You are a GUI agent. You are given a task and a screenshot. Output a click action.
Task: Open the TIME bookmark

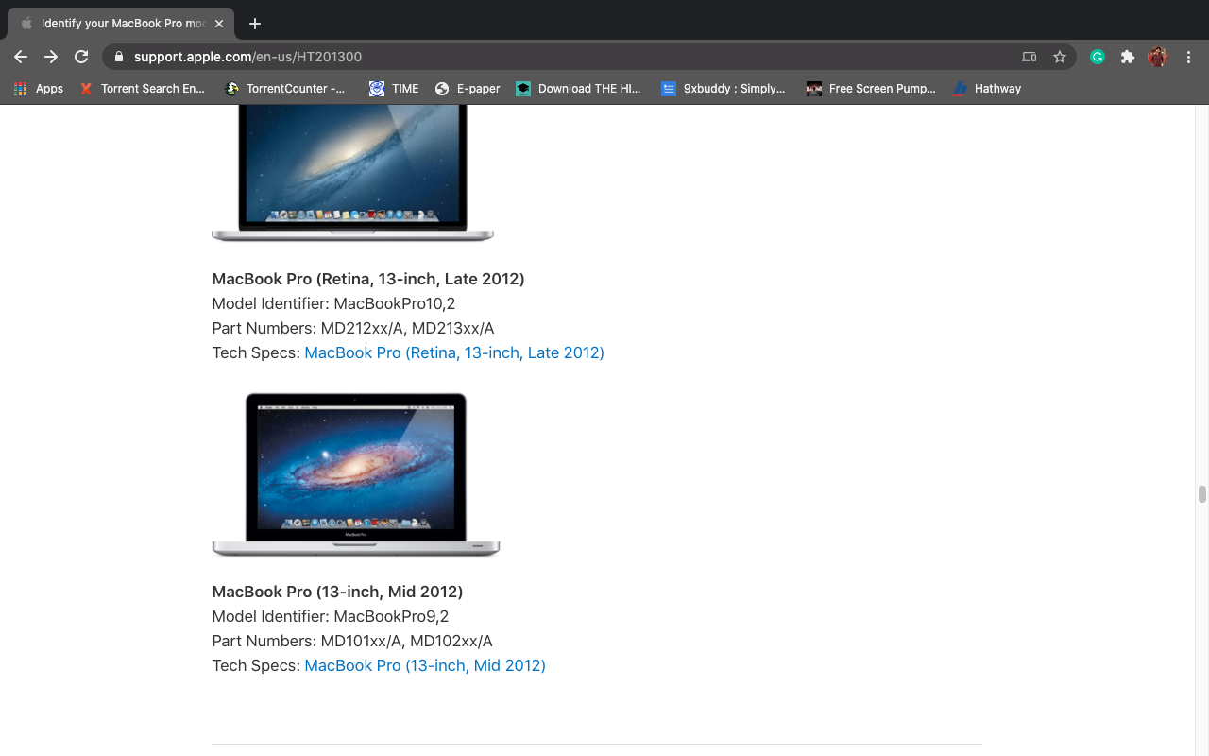(394, 89)
